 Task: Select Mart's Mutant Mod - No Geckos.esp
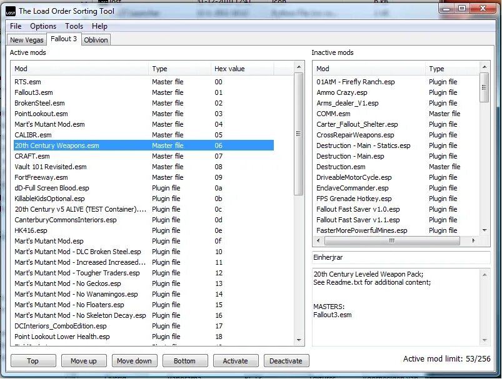coord(143,283)
